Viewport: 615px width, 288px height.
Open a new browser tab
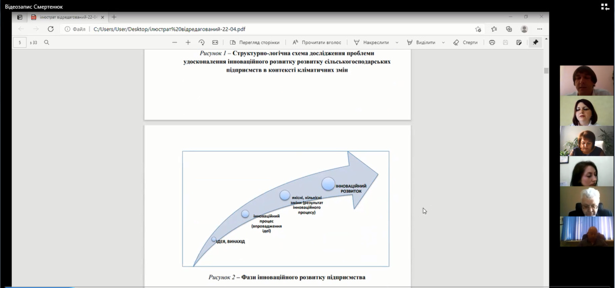click(114, 17)
